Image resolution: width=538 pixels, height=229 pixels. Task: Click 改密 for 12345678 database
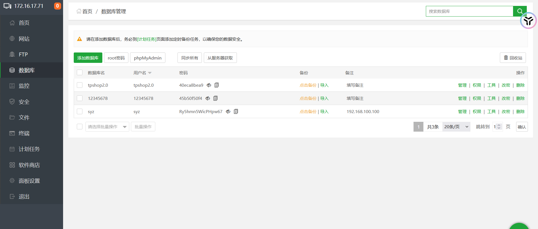[506, 98]
